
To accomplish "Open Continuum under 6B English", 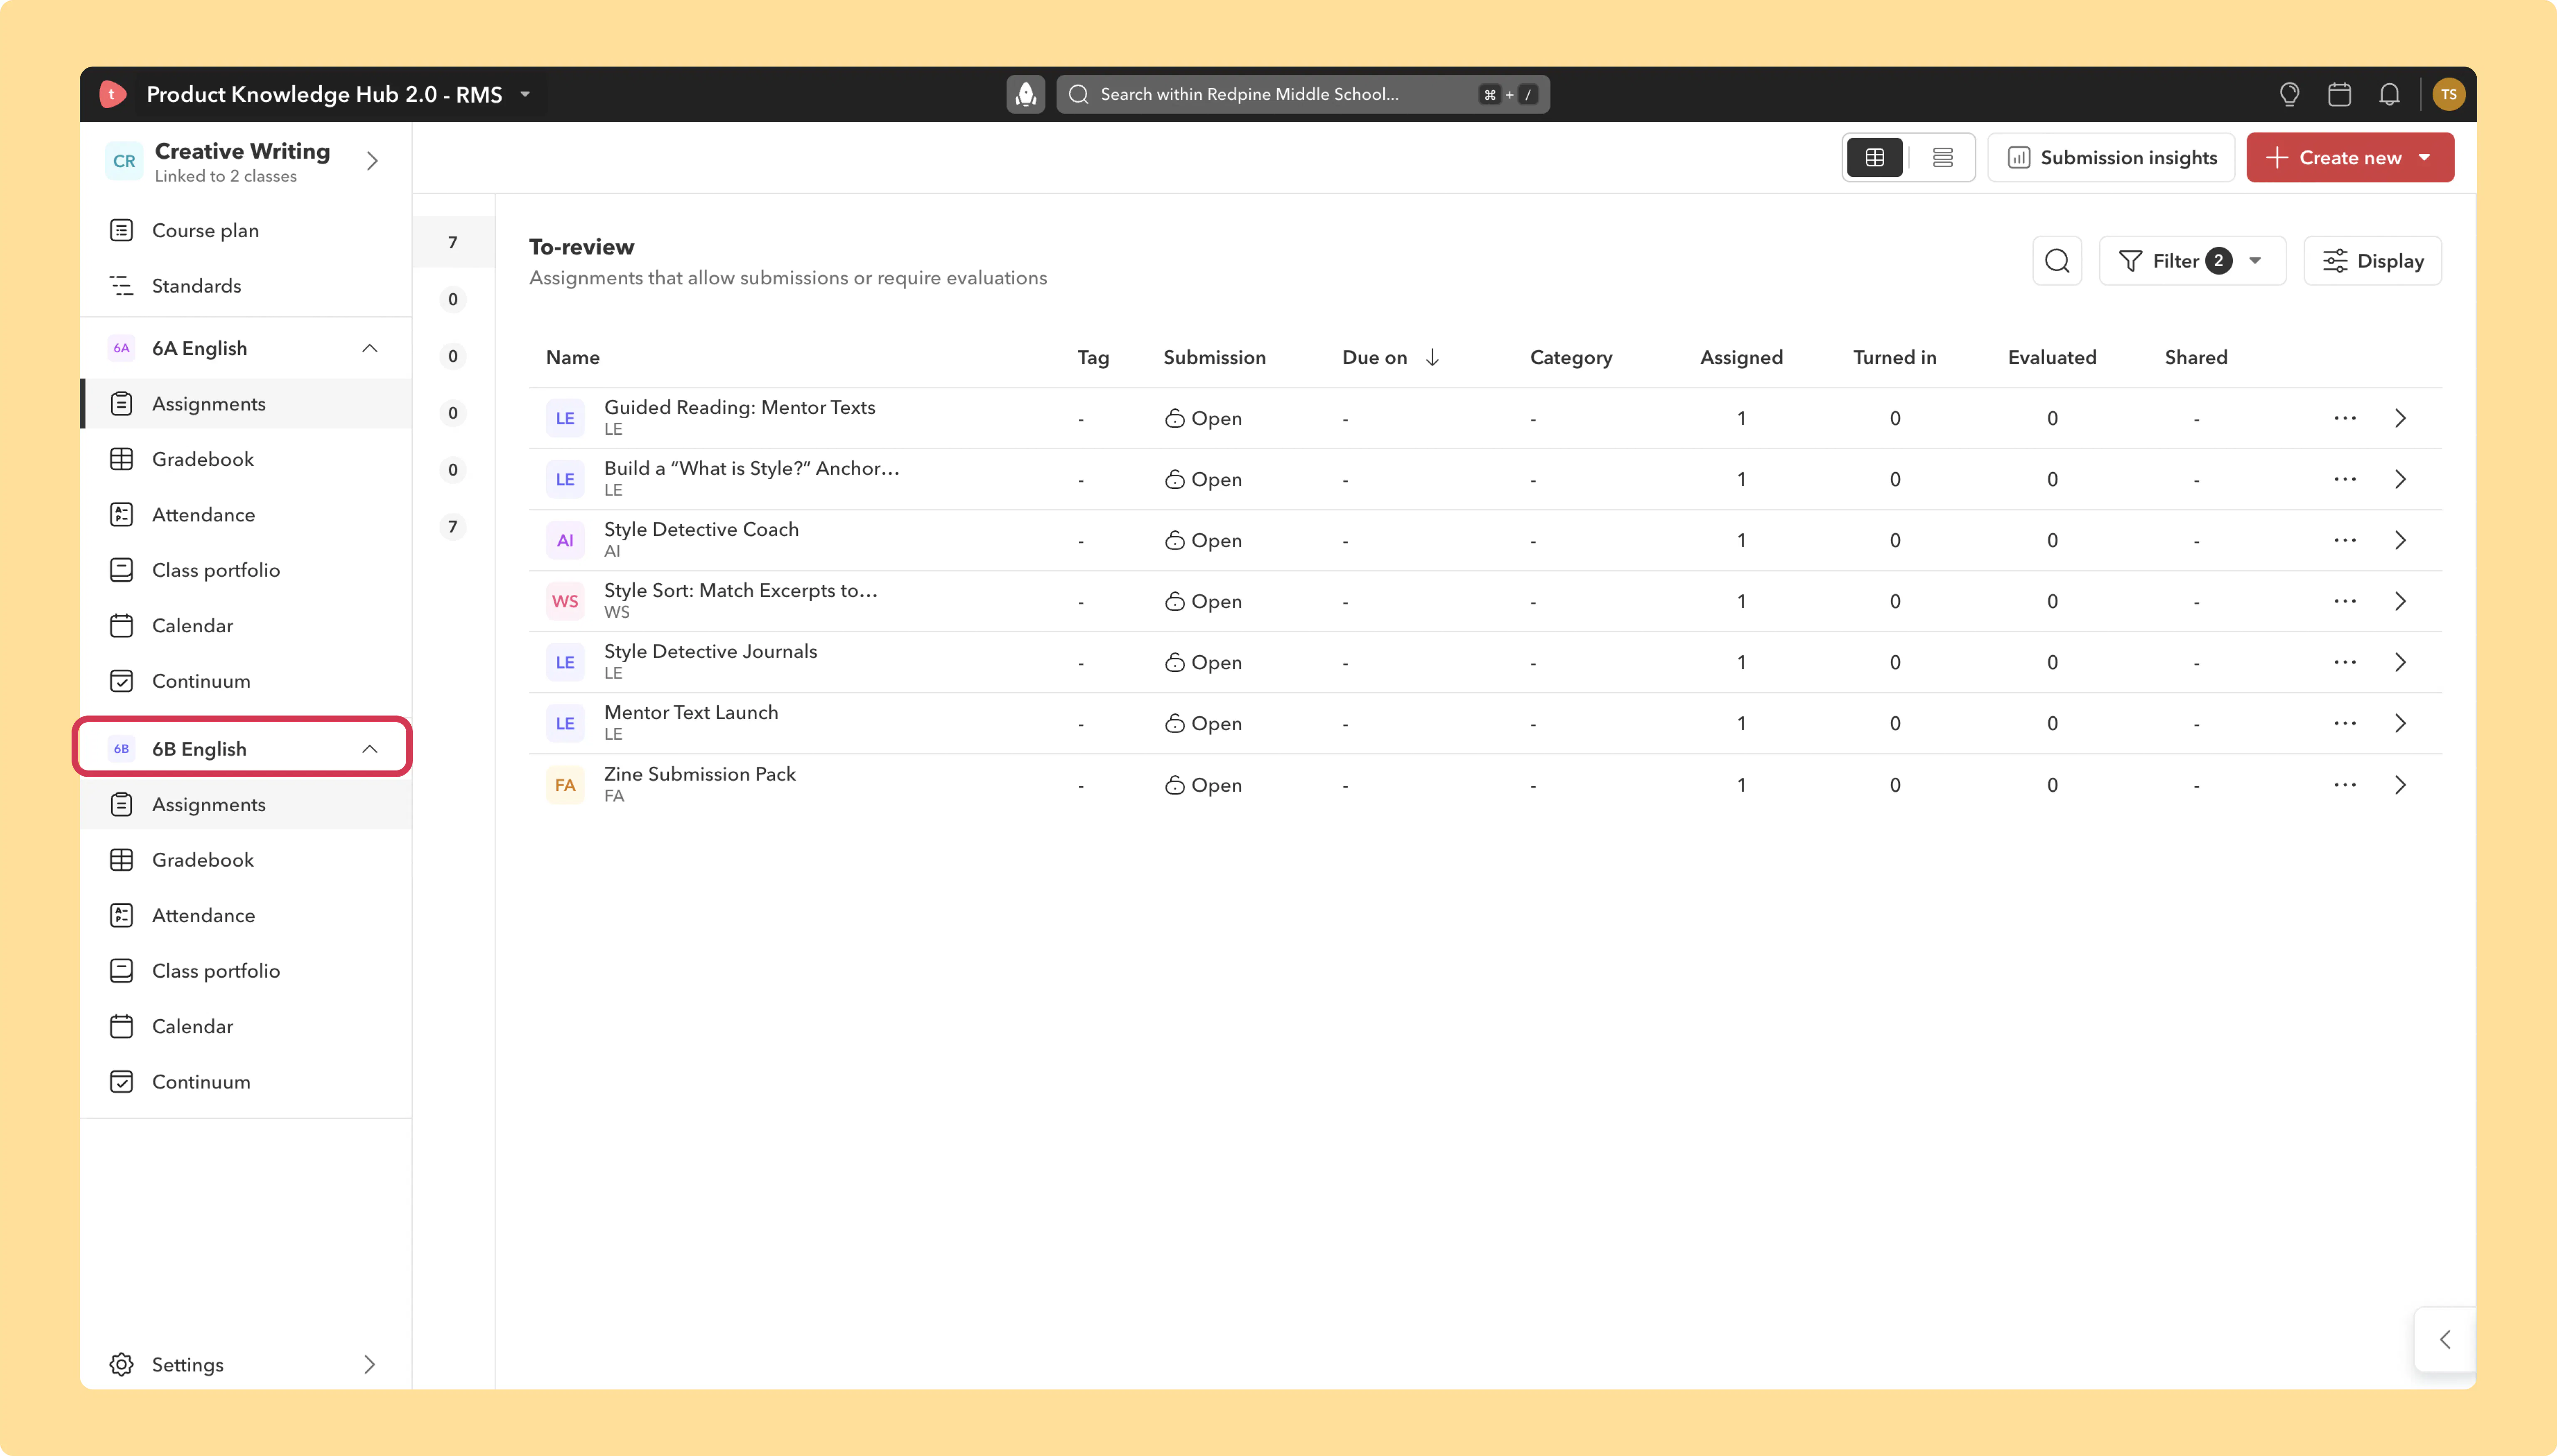I will pyautogui.click(x=246, y=1082).
